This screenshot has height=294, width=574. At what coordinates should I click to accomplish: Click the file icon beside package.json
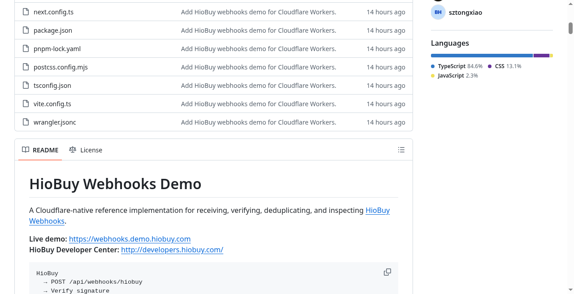[26, 30]
